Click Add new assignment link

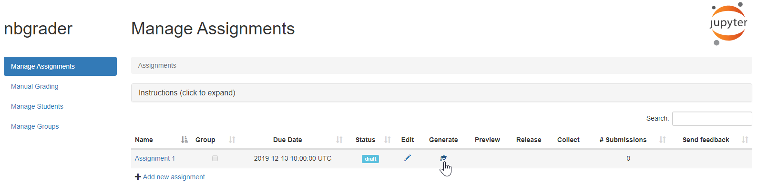tap(176, 177)
